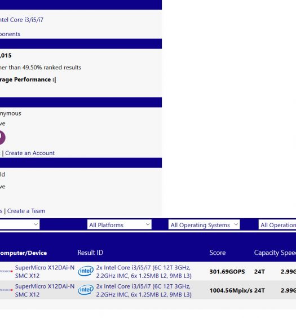Expand the leftmost partially visible filter dropdown
This screenshot has height=318, width=296.
tap(20, 224)
